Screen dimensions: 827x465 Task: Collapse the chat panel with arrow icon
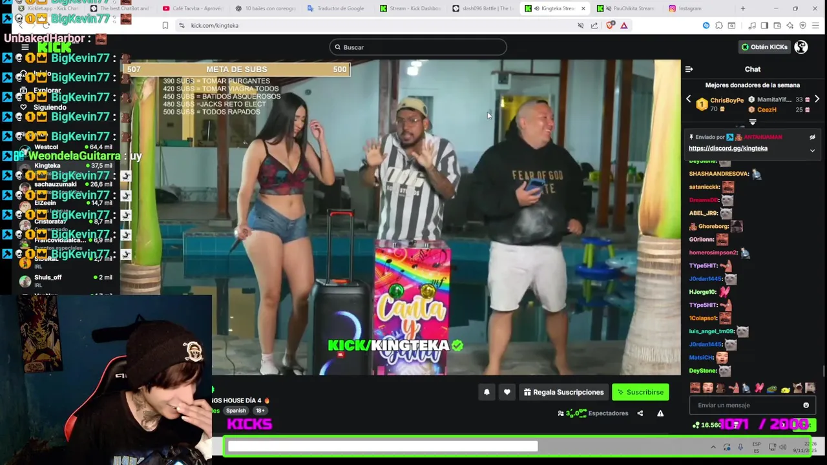(x=689, y=69)
